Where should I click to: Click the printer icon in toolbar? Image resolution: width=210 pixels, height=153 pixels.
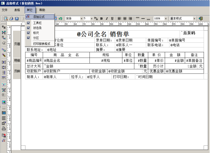(11, 19)
